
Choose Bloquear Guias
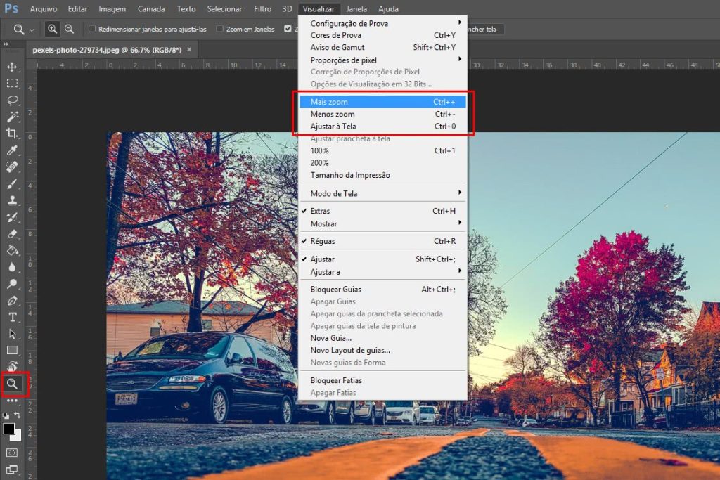tap(383, 290)
